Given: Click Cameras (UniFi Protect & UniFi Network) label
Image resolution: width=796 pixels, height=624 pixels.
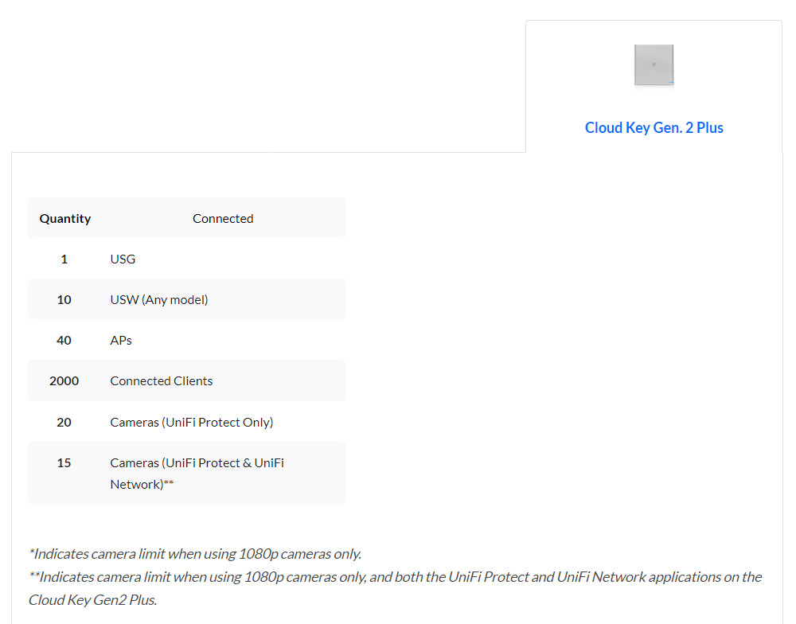Looking at the screenshot, I should click(x=197, y=474).
